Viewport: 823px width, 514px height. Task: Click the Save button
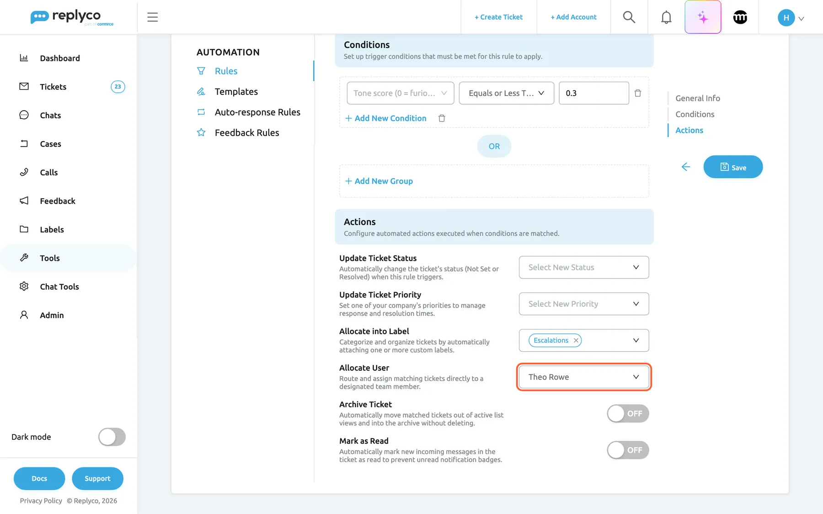pyautogui.click(x=733, y=167)
